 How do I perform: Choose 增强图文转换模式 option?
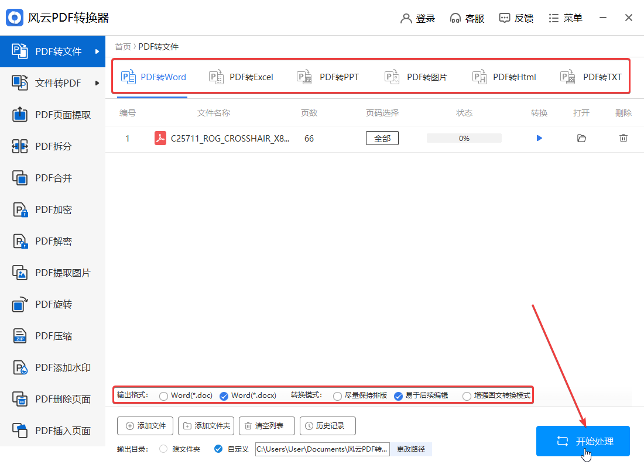tap(467, 395)
